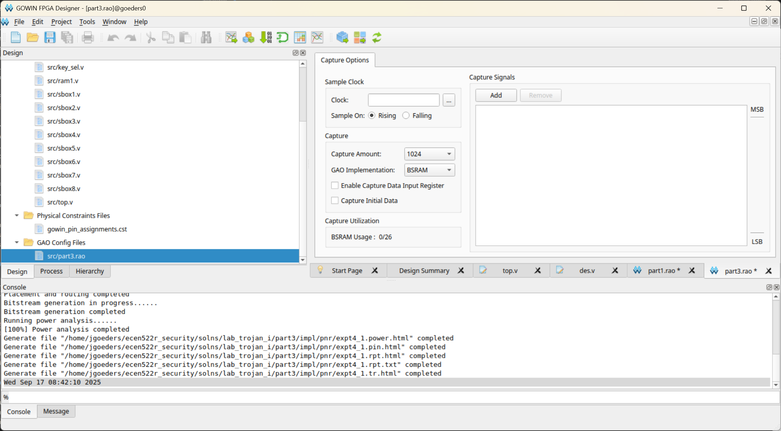Select src/top.v in design tree
This screenshot has width=781, height=431.
click(x=60, y=202)
